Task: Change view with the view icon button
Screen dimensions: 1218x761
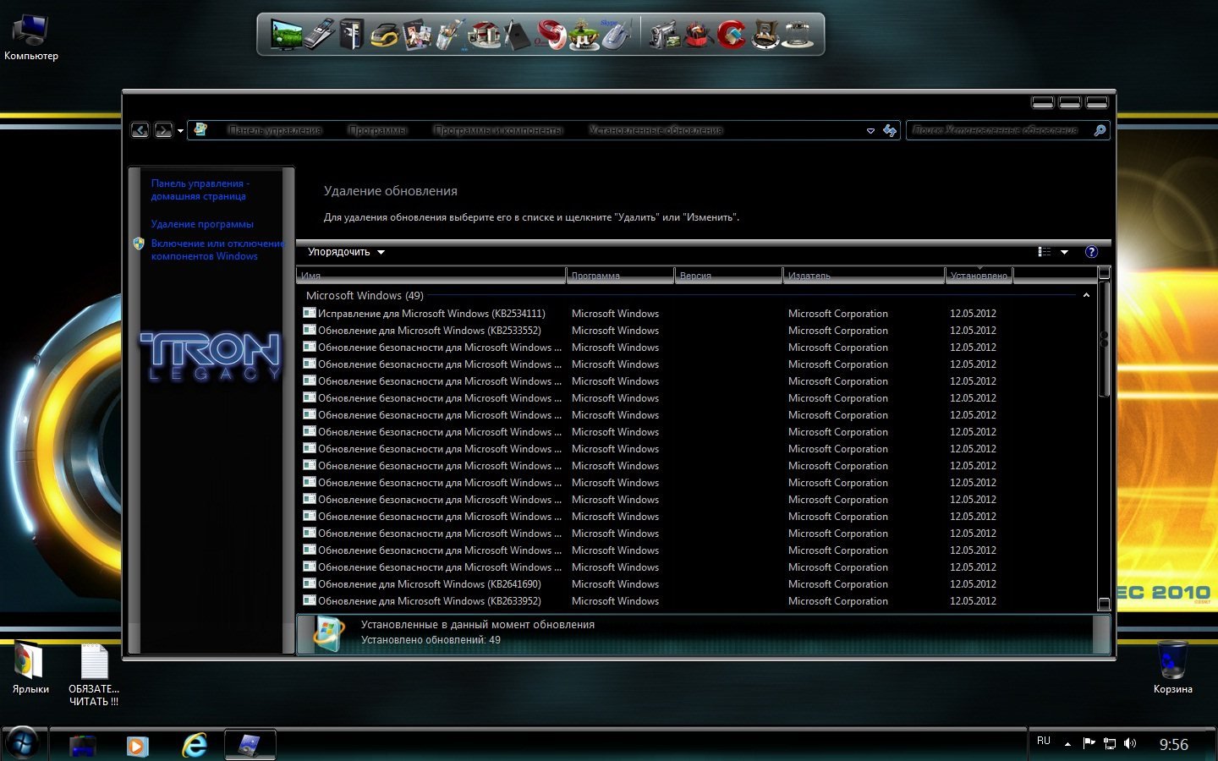Action: [1045, 252]
